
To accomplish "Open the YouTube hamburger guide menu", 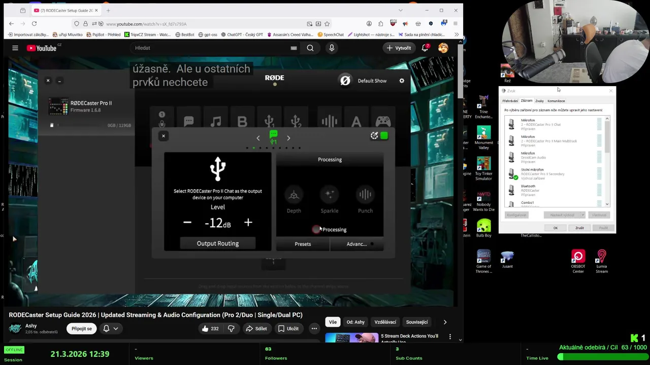I will point(15,48).
